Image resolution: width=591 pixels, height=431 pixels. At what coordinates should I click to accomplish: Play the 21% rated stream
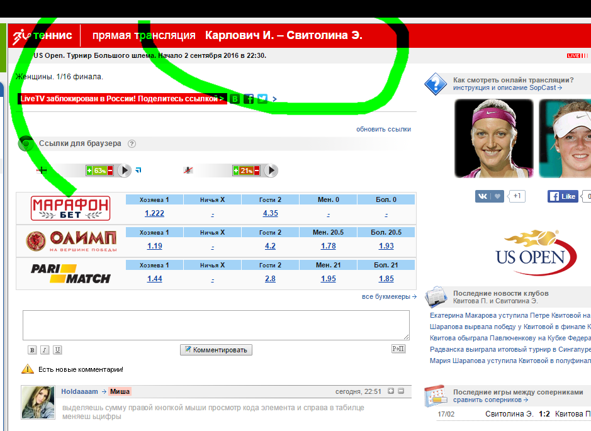[x=271, y=171]
